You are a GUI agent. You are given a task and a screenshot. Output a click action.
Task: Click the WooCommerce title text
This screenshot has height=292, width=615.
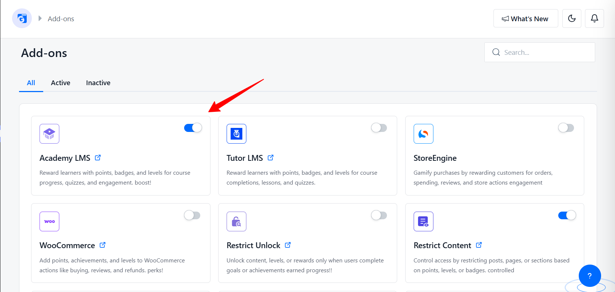67,245
